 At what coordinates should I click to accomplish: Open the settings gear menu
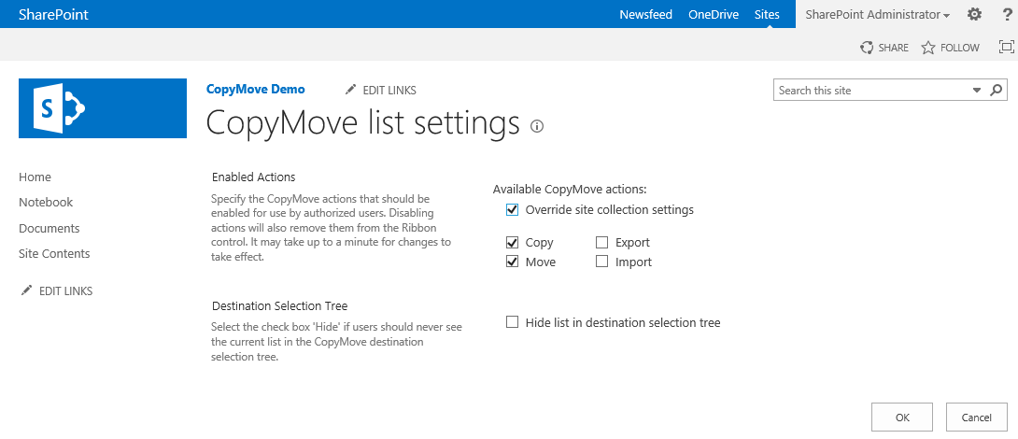click(x=974, y=14)
